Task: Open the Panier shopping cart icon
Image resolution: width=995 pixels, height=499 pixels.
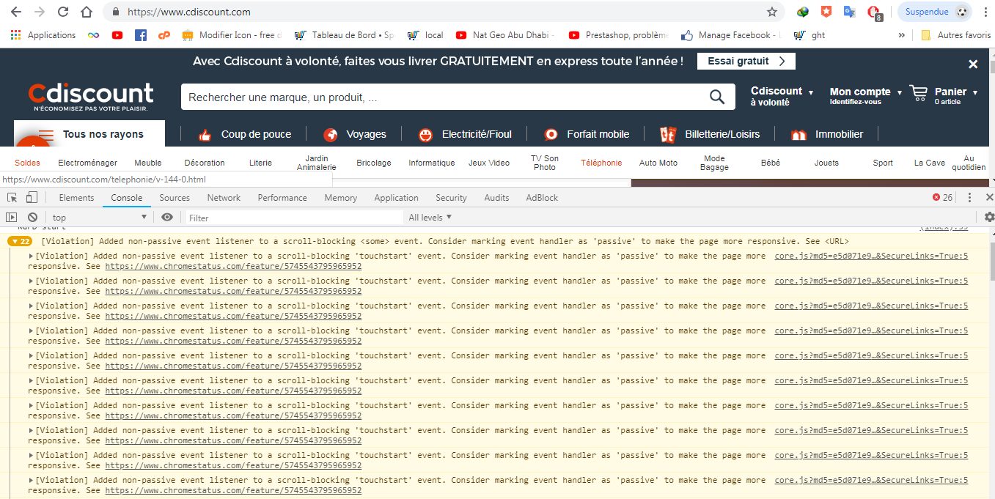Action: pyautogui.click(x=918, y=92)
